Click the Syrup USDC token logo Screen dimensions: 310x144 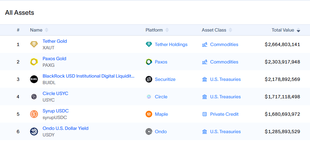[x=34, y=114]
